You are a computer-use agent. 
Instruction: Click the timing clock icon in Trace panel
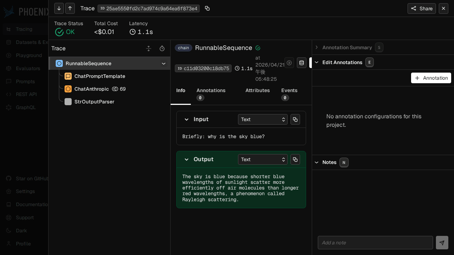click(162, 49)
